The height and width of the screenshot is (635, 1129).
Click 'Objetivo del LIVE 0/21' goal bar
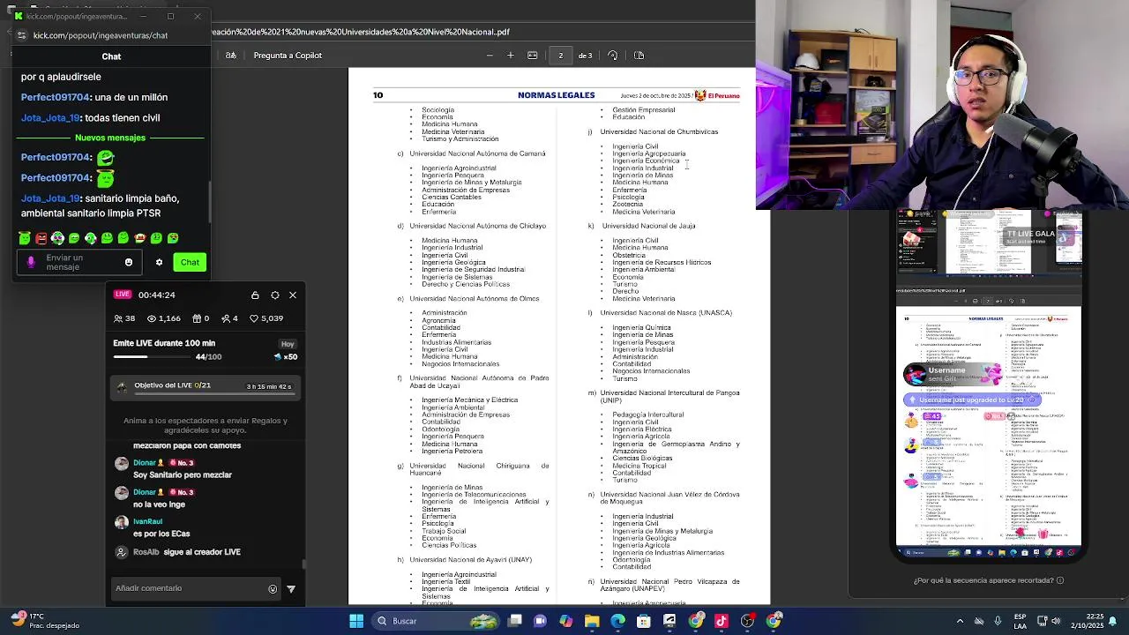coord(206,386)
